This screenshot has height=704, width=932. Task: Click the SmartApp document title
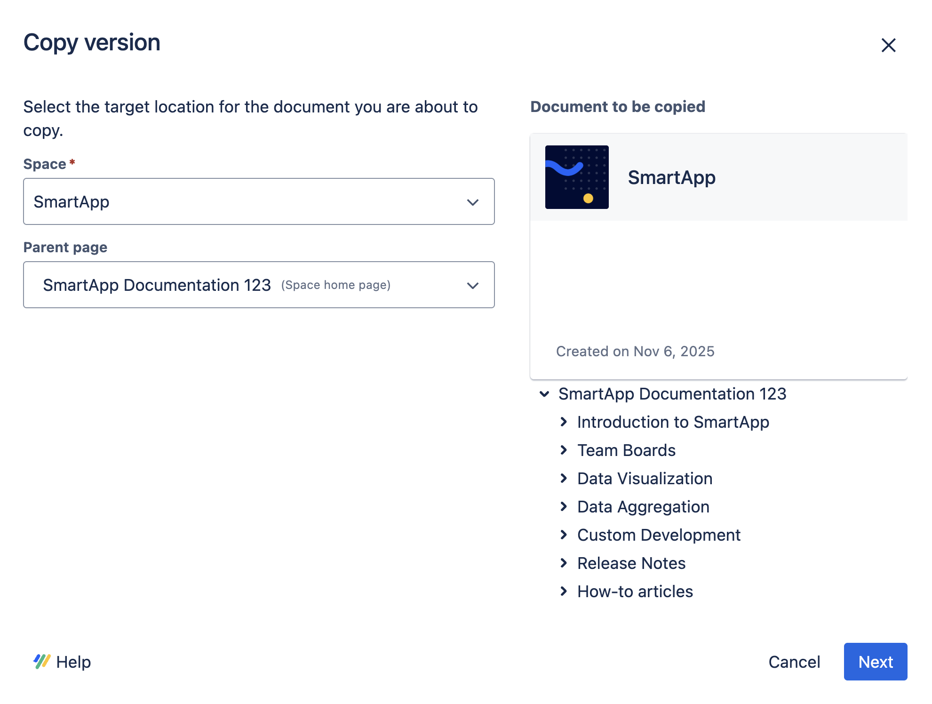[671, 177]
